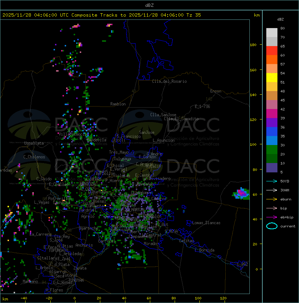
Task: Click the 'Lomas_Blancas' place label
Action: 206,223
